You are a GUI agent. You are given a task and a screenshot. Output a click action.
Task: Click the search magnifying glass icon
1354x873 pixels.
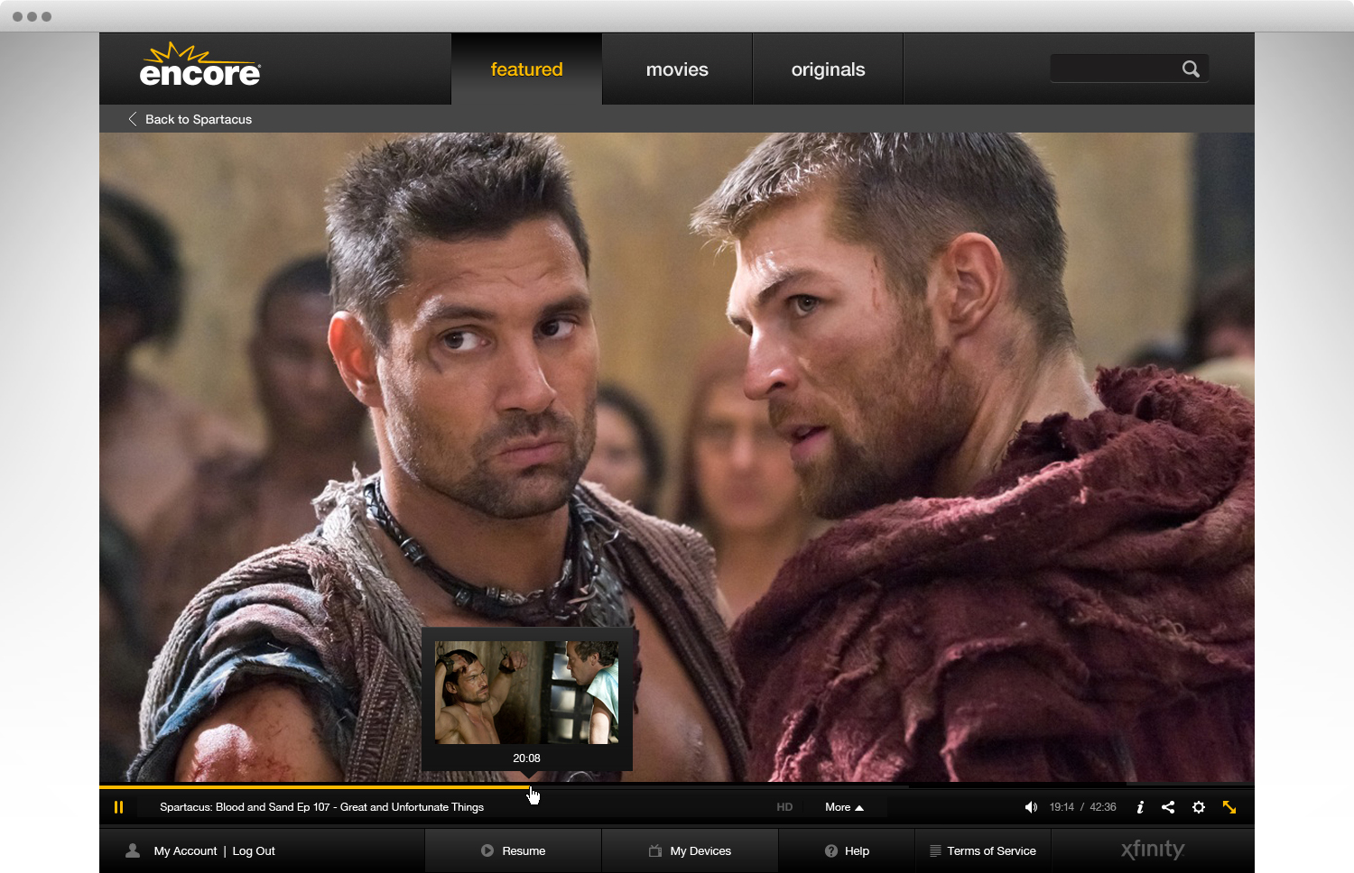coord(1191,69)
